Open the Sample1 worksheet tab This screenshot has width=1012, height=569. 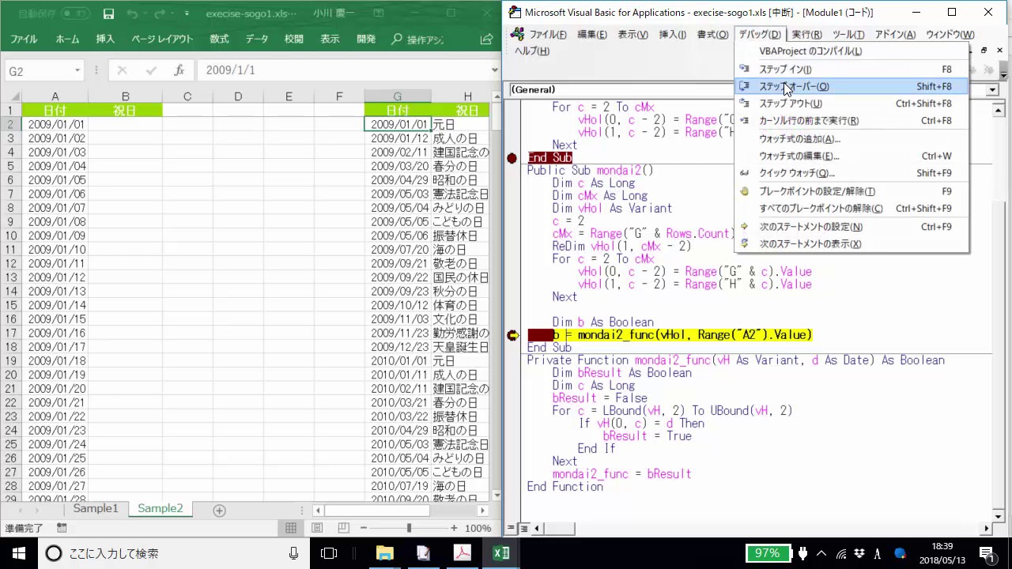(95, 509)
